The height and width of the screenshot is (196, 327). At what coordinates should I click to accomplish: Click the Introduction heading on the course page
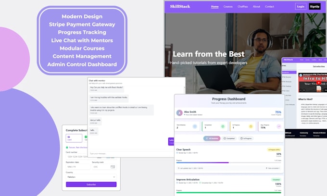tap(319, 66)
